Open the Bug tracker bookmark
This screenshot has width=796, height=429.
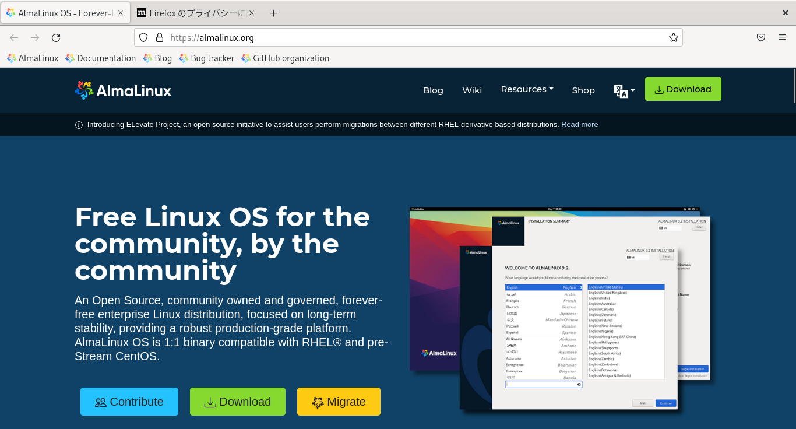pyautogui.click(x=206, y=58)
